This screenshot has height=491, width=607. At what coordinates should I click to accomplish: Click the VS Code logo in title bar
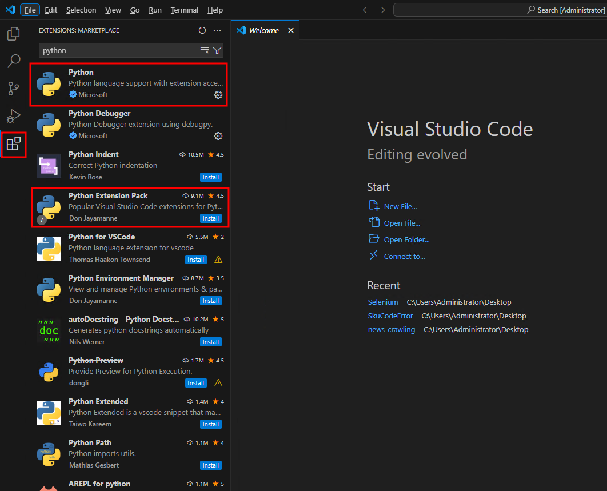10,10
